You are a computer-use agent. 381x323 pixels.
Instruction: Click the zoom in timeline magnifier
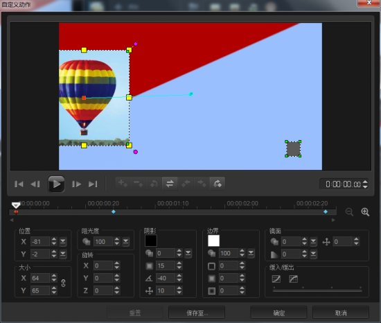pos(365,212)
